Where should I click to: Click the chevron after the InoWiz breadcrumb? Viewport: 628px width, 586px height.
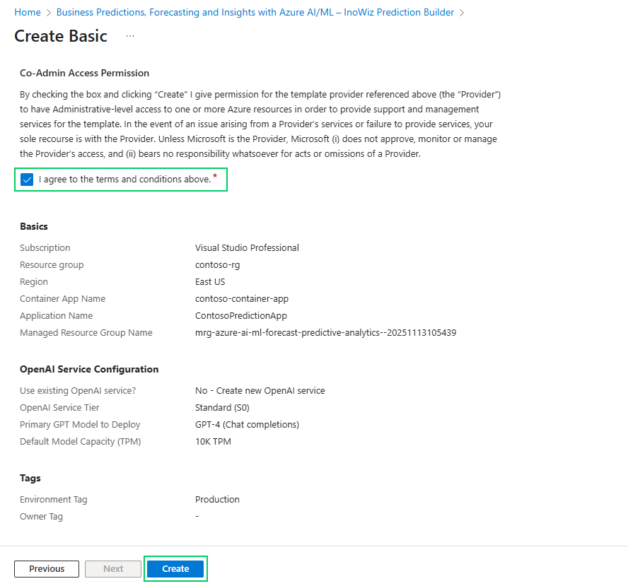[462, 13]
